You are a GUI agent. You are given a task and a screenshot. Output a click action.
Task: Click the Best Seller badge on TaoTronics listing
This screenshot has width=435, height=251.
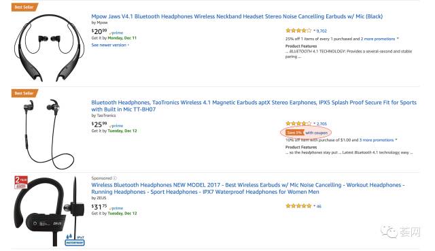24,93
